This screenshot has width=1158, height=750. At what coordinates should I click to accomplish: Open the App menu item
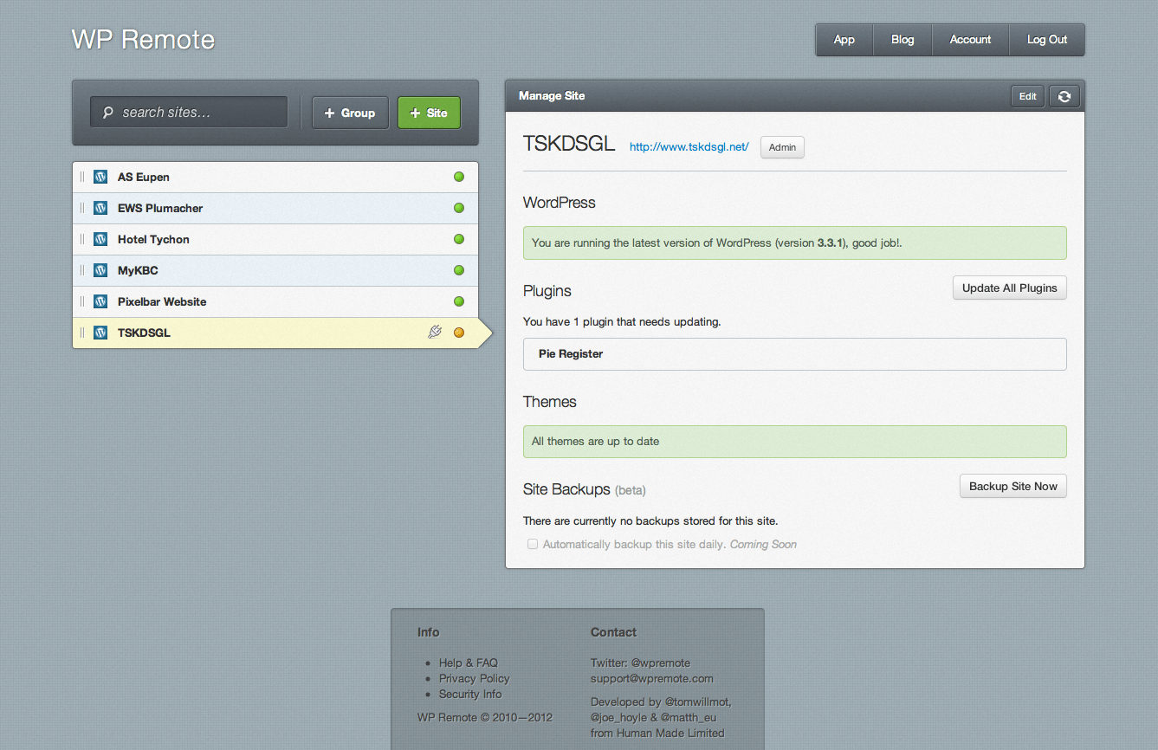point(844,40)
